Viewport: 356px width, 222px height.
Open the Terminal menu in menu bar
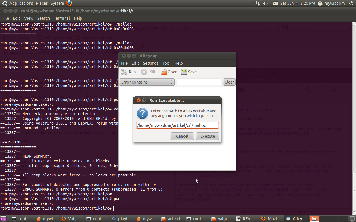(x=62, y=18)
